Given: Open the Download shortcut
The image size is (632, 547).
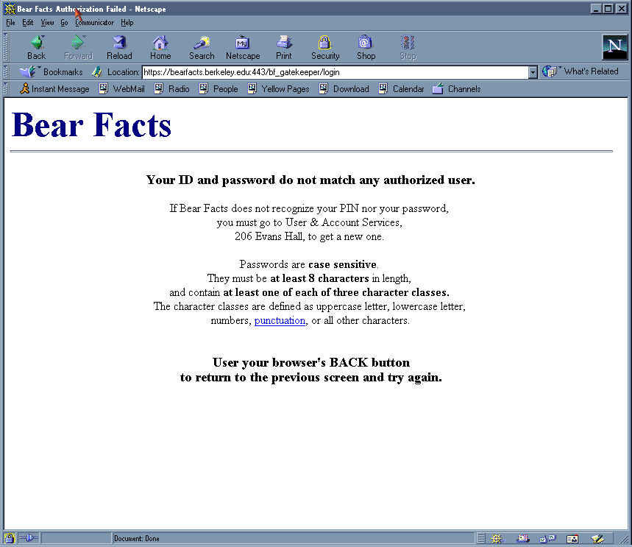Looking at the screenshot, I should coord(344,89).
